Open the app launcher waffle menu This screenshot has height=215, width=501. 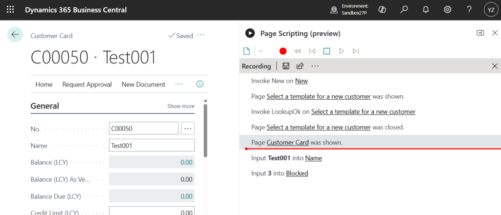pos(10,10)
